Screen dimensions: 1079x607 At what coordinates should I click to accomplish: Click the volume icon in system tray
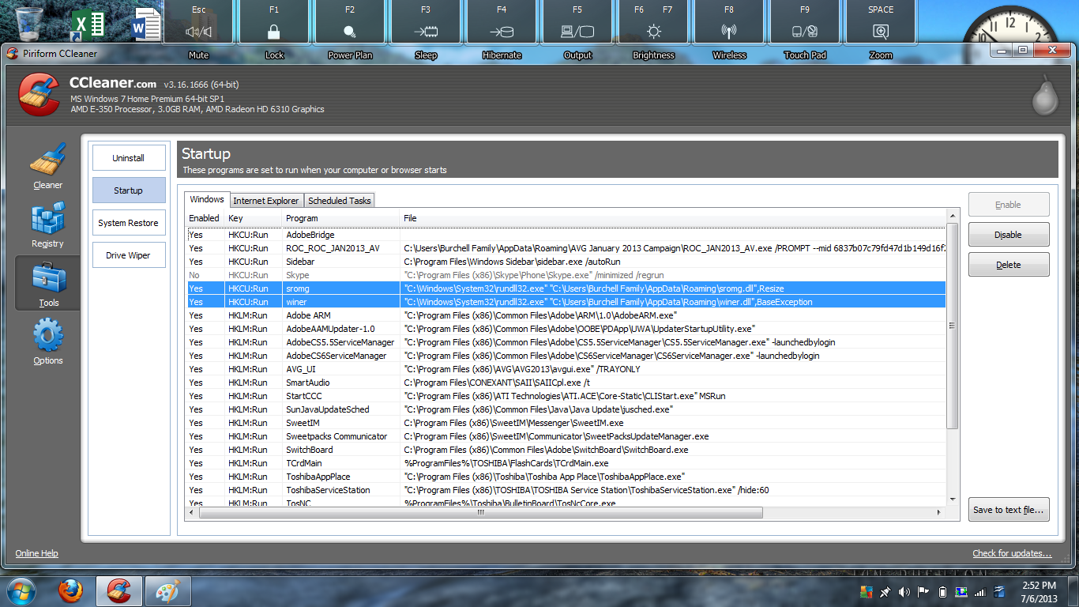tap(904, 592)
